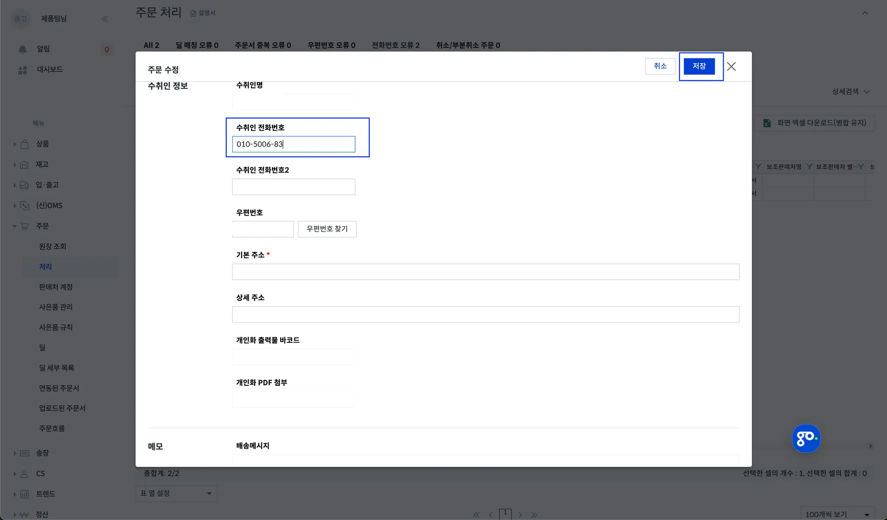The height and width of the screenshot is (520, 887).
Task: Click the 입·출고 truck icon
Action: (25, 185)
